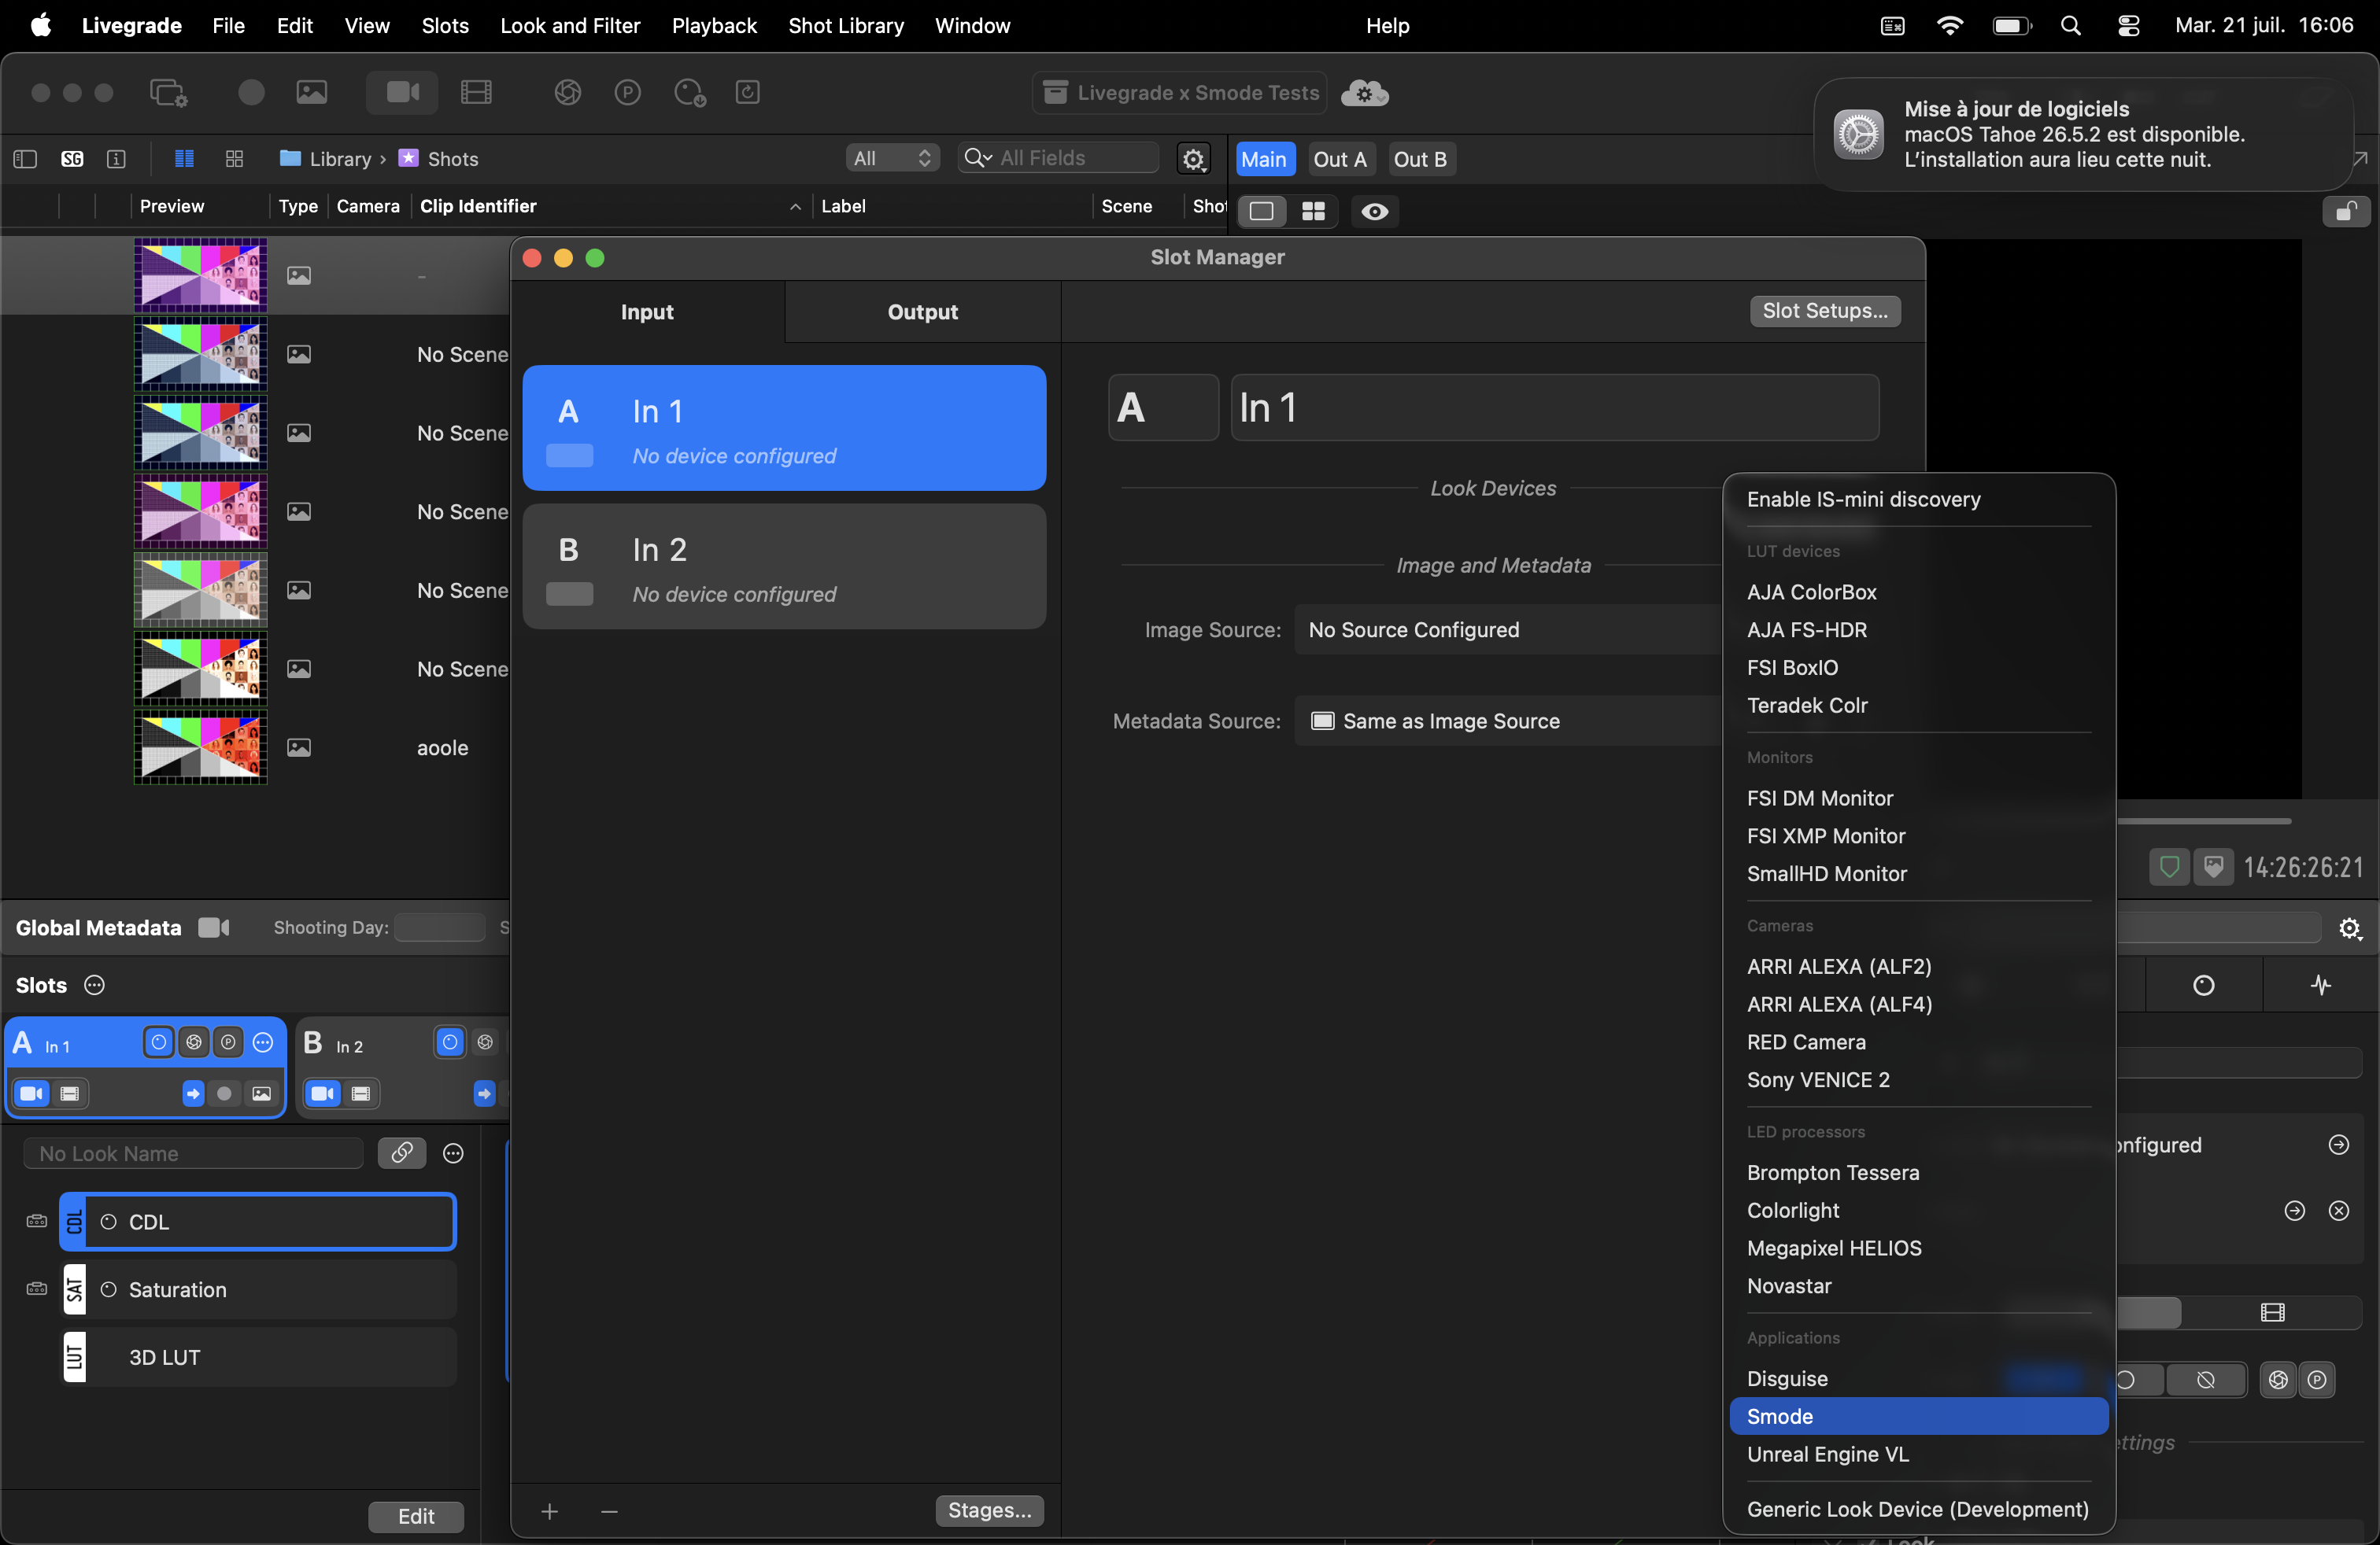
Task: Choose quad split viewer layout
Action: pyautogui.click(x=1313, y=211)
